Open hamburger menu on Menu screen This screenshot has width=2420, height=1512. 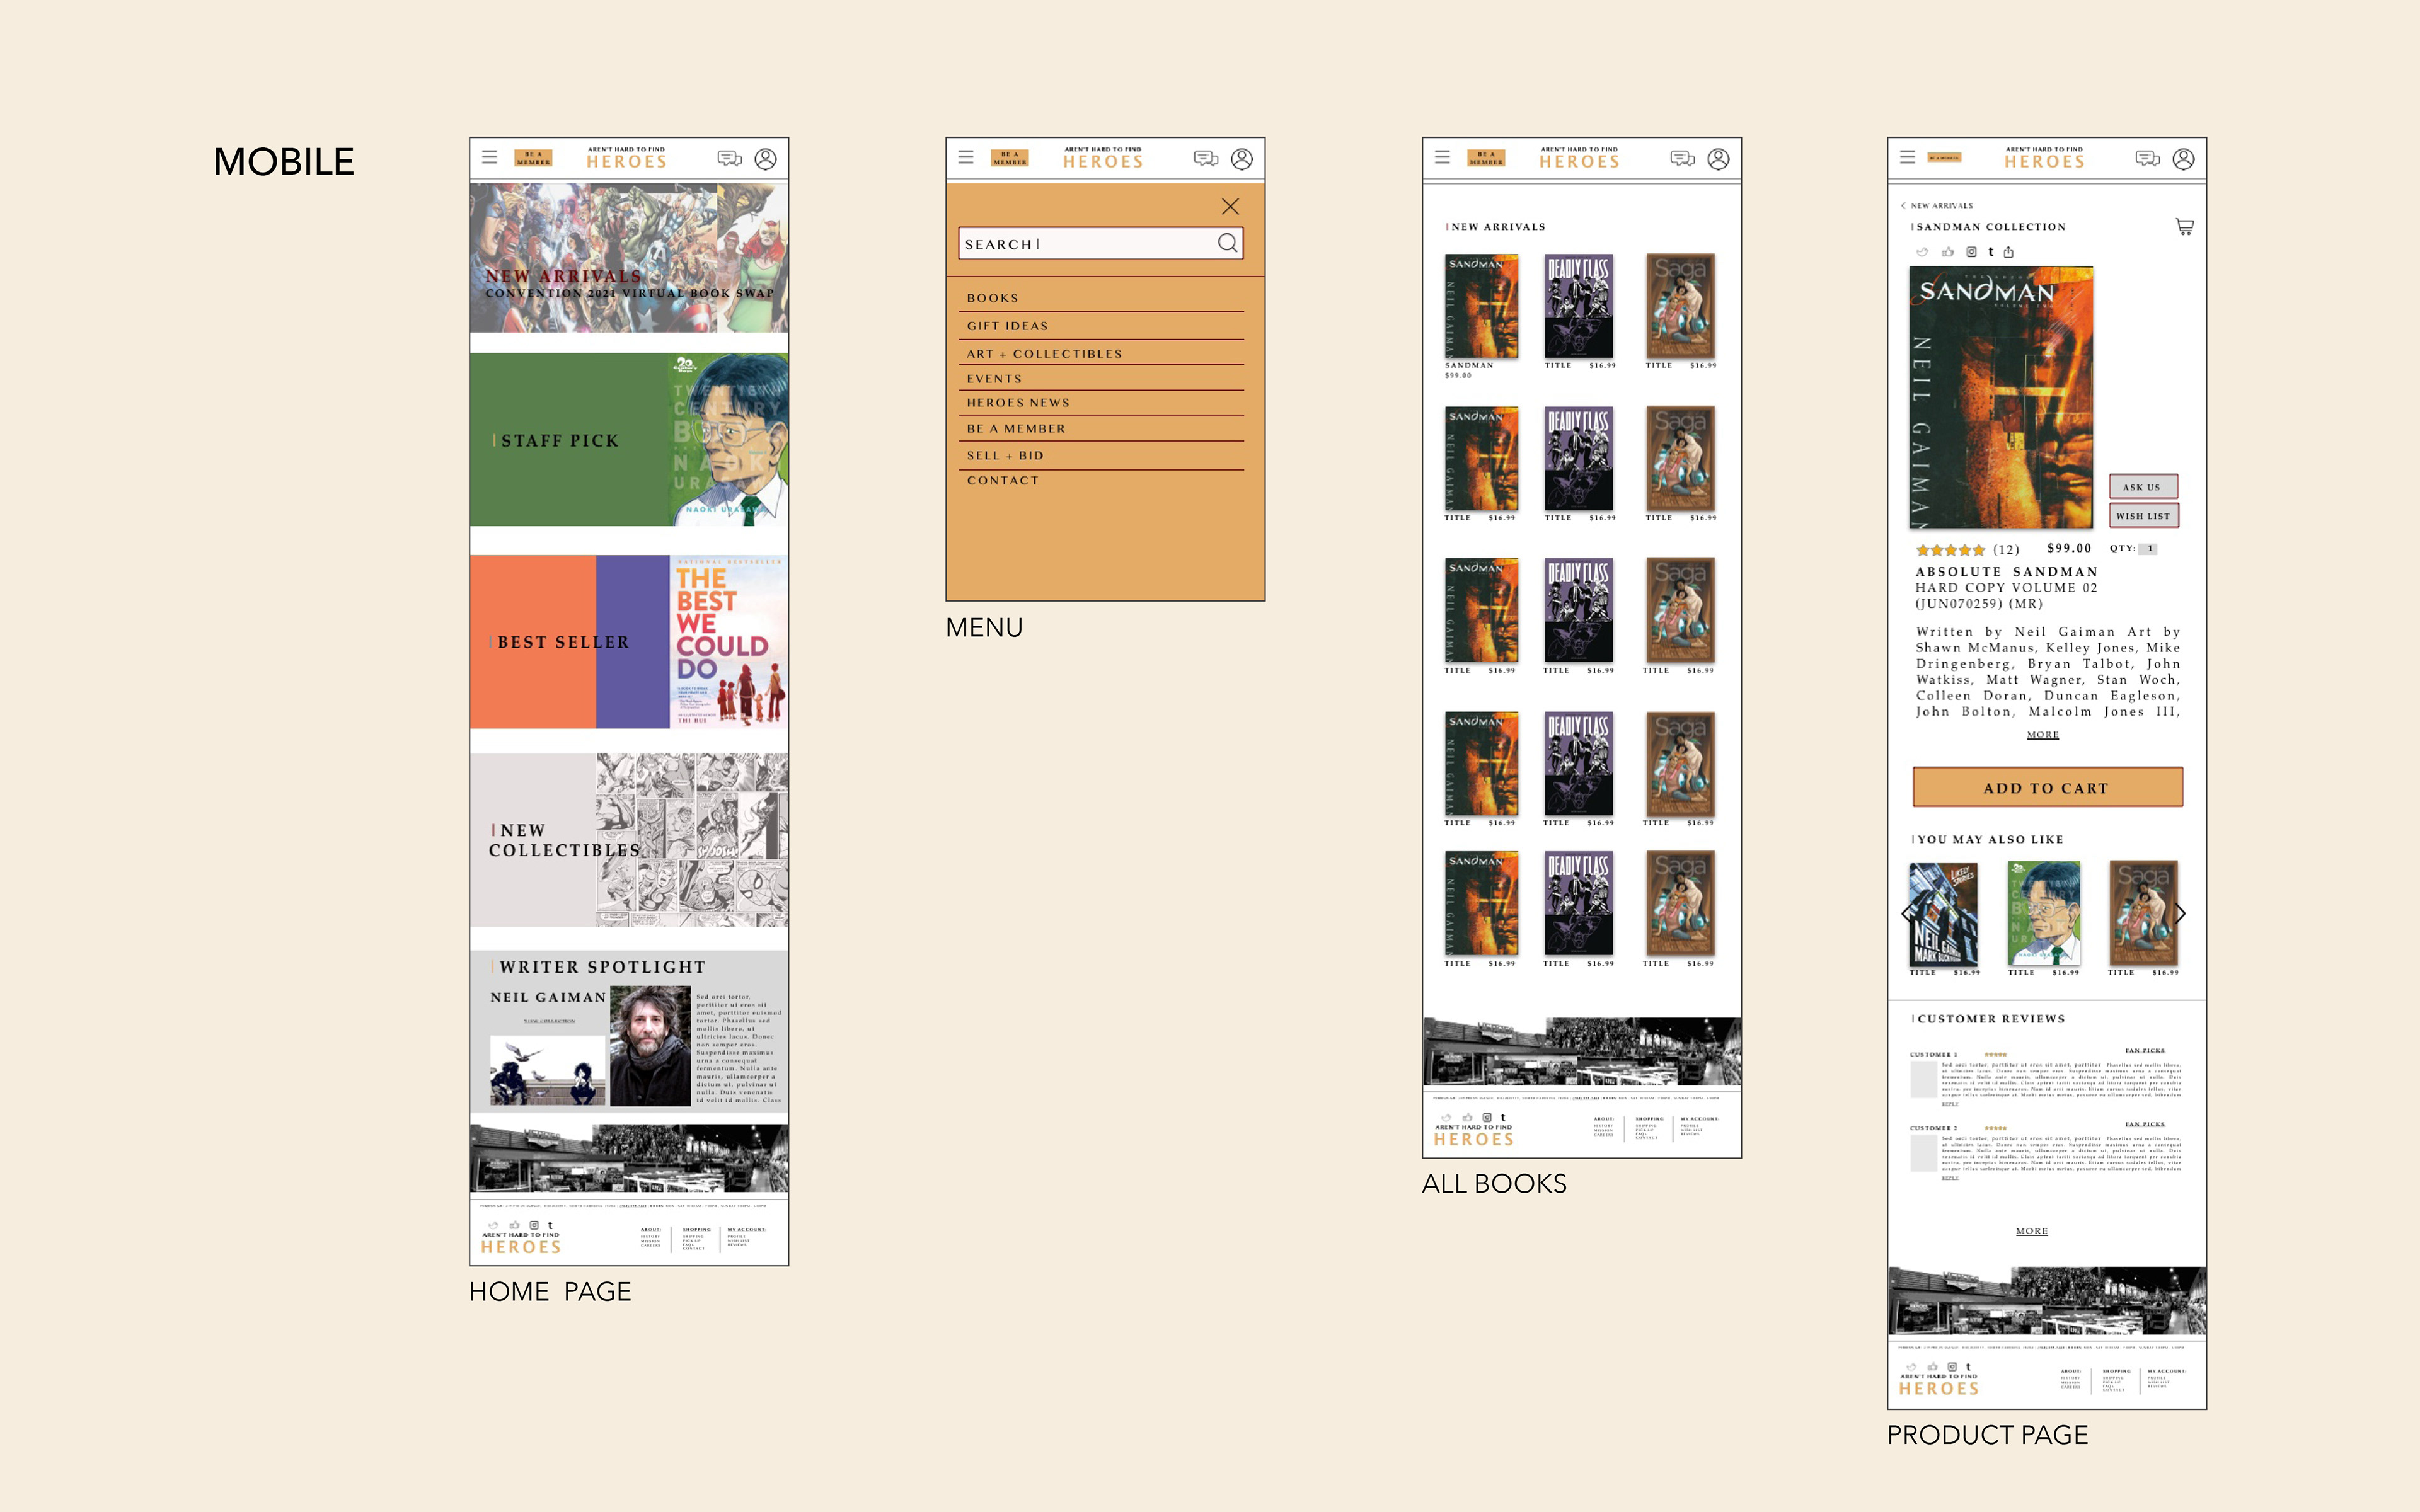point(966,157)
